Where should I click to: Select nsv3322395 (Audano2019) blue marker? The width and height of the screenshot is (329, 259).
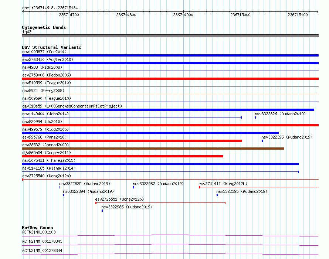pyautogui.click(x=217, y=195)
